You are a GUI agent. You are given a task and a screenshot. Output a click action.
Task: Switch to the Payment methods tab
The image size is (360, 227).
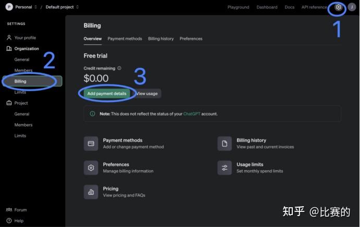point(125,39)
